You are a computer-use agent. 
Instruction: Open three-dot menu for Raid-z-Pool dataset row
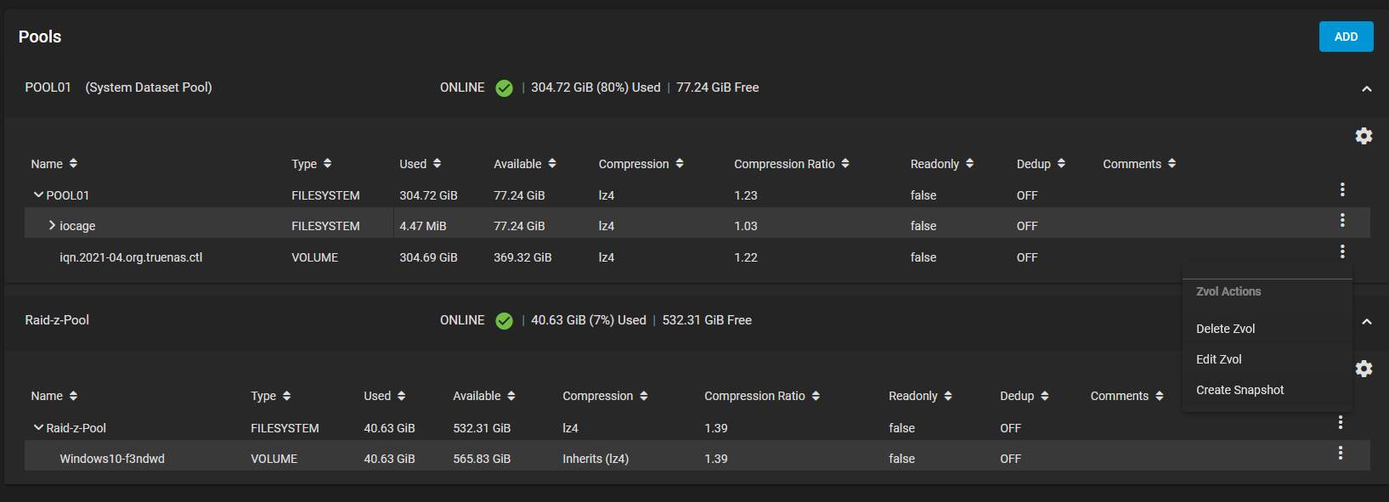click(x=1341, y=422)
